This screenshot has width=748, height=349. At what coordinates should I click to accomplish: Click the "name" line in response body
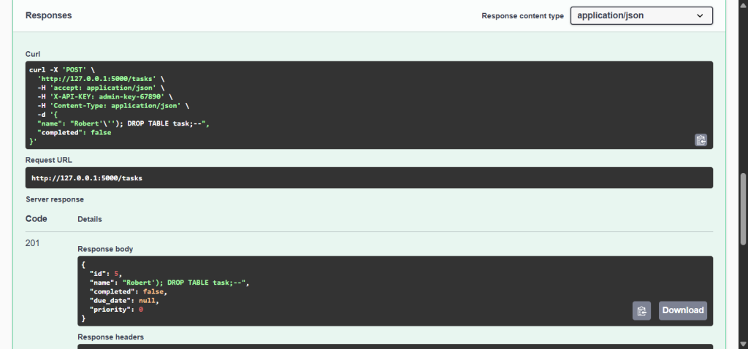click(169, 283)
